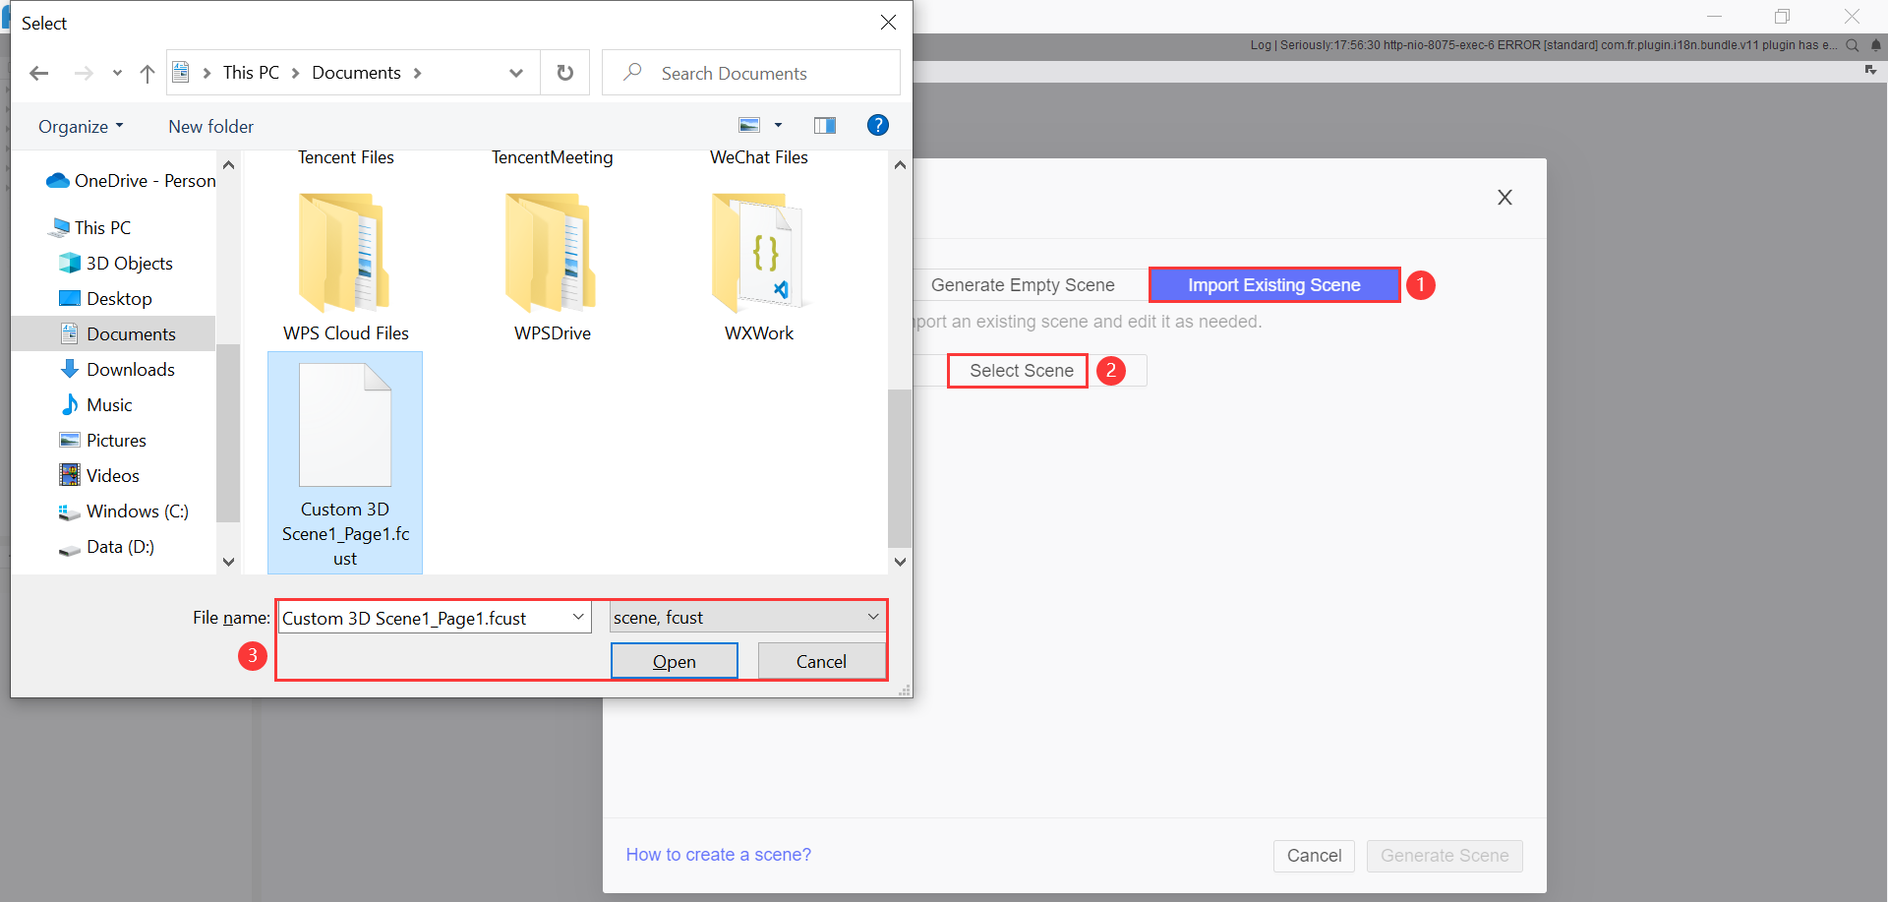Viewport: 1888px width, 902px height.
Task: Click the Open button to confirm
Action: (674, 660)
